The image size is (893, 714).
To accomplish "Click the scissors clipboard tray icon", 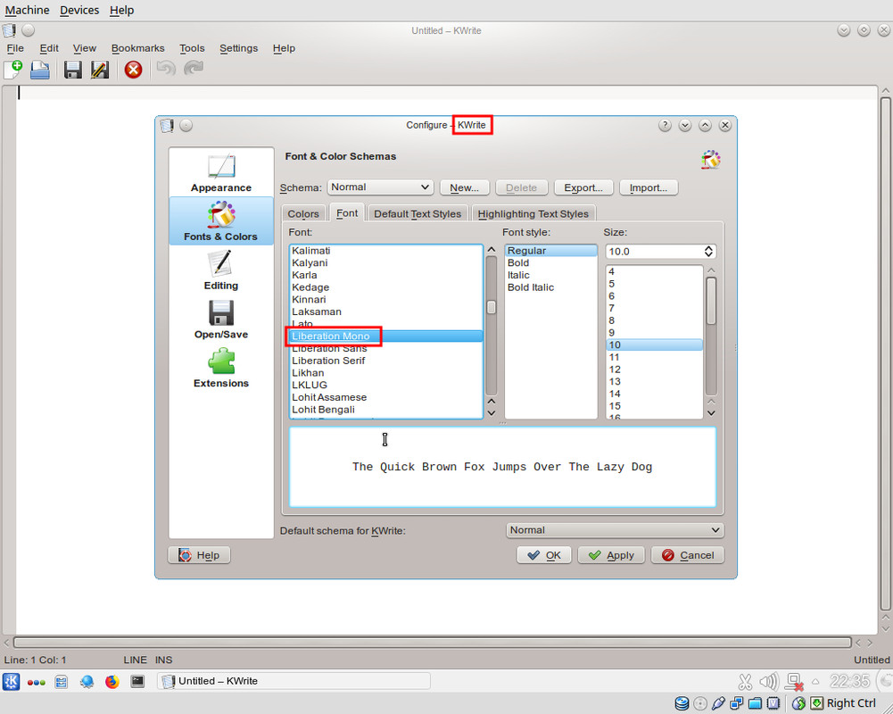I will tap(745, 682).
